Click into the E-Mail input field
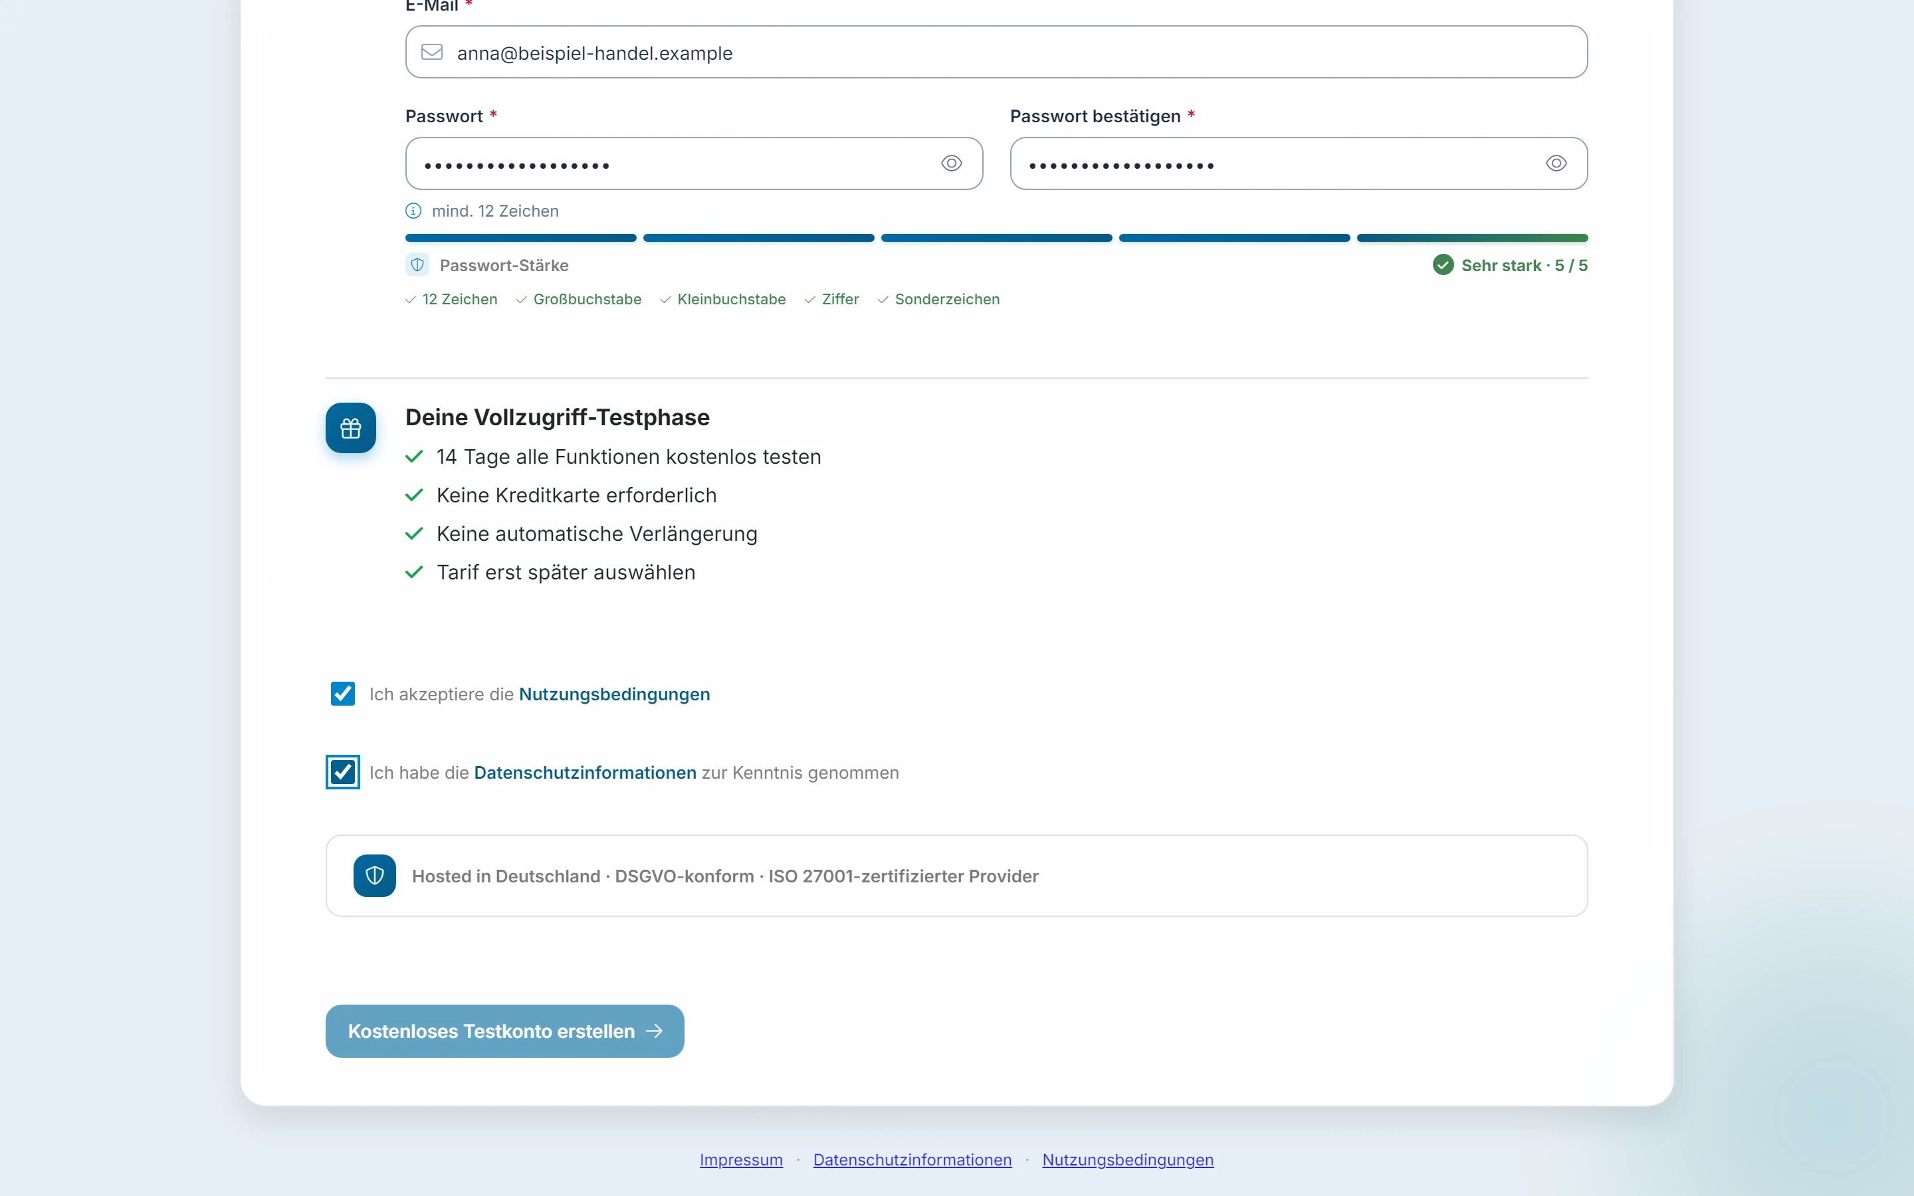Screen dimensions: 1914x1196 997,52
